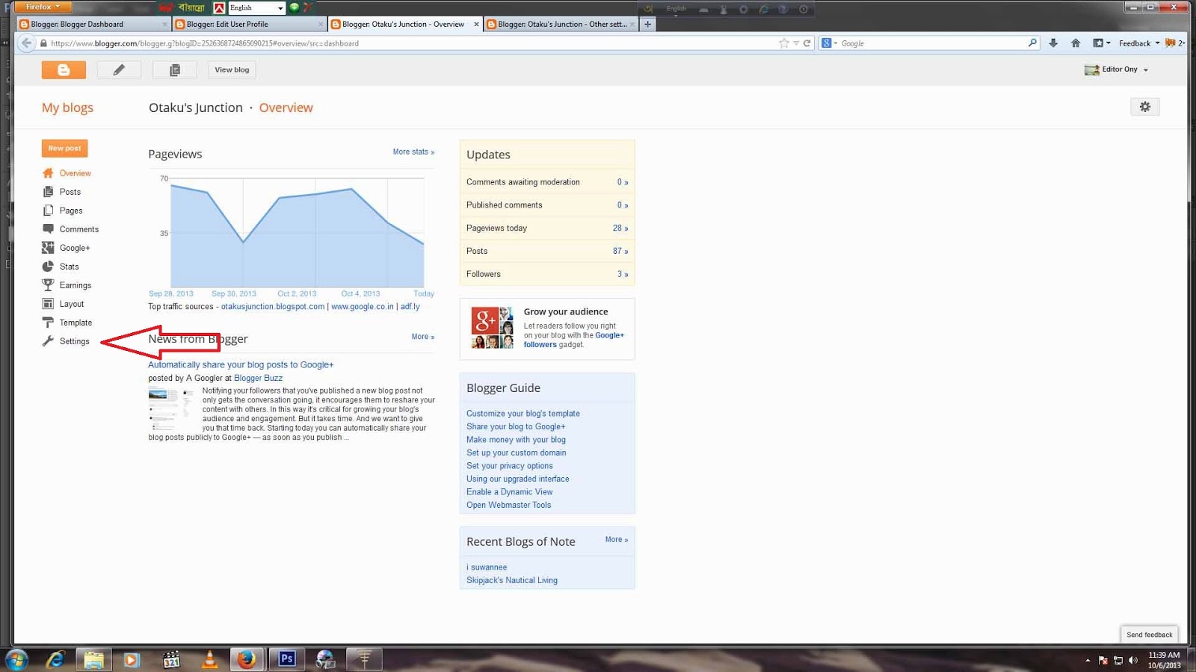The width and height of the screenshot is (1196, 672).
Task: Show hidden system tray icons
Action: coord(1087,660)
